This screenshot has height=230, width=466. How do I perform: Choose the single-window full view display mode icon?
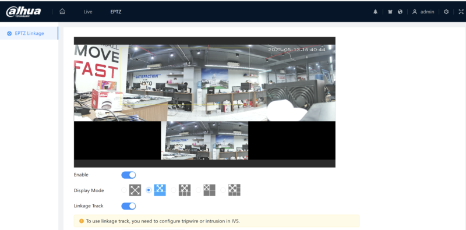[135, 190]
